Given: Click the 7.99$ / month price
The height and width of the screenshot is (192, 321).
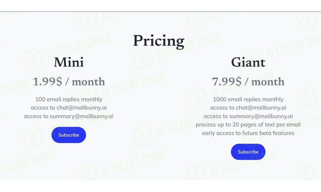Looking at the screenshot, I should (x=248, y=82).
